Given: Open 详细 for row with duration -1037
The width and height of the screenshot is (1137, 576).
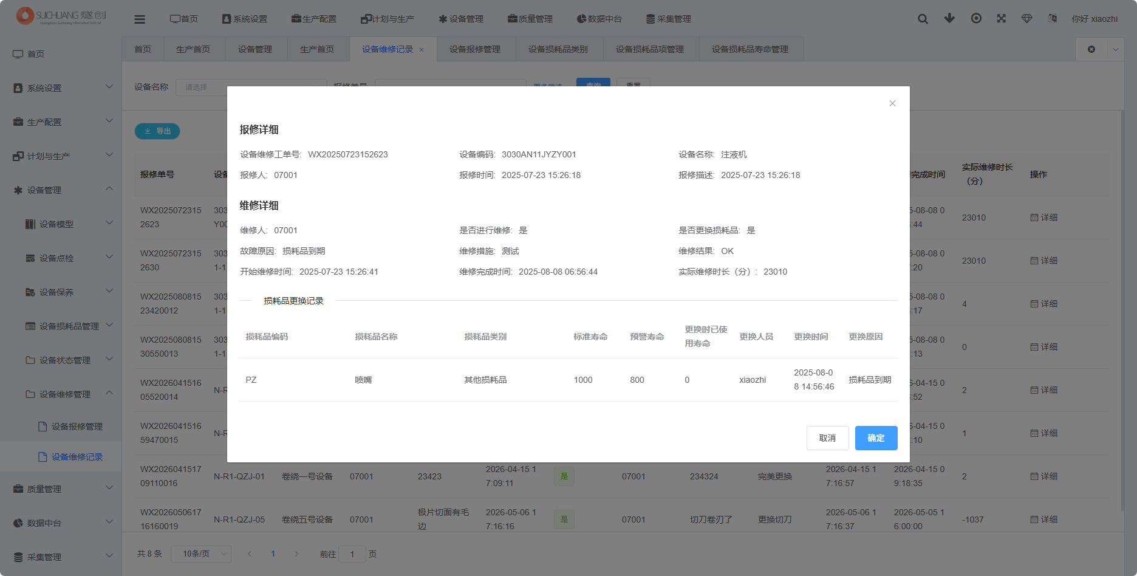Looking at the screenshot, I should [1044, 519].
